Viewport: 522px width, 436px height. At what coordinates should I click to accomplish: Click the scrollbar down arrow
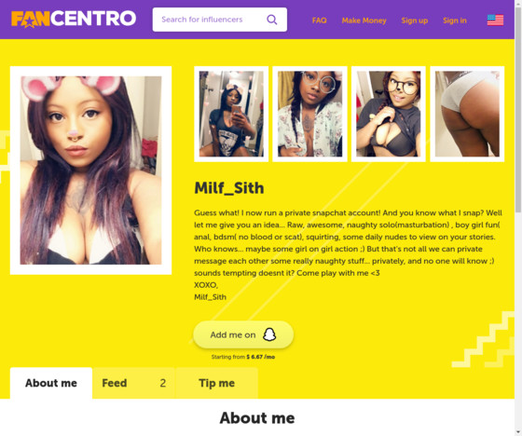(x=518, y=432)
